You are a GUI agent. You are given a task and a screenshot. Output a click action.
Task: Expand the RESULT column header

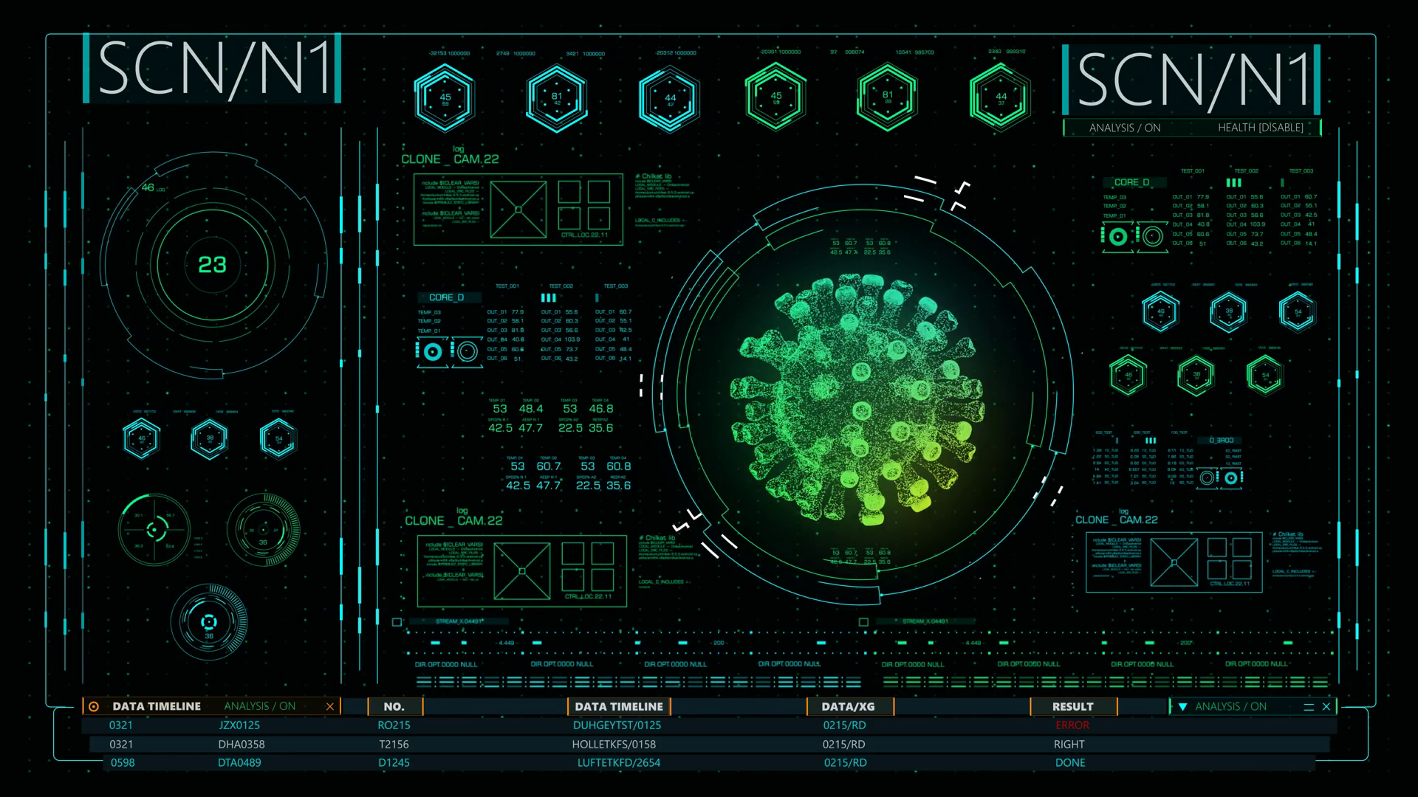[x=1072, y=707]
